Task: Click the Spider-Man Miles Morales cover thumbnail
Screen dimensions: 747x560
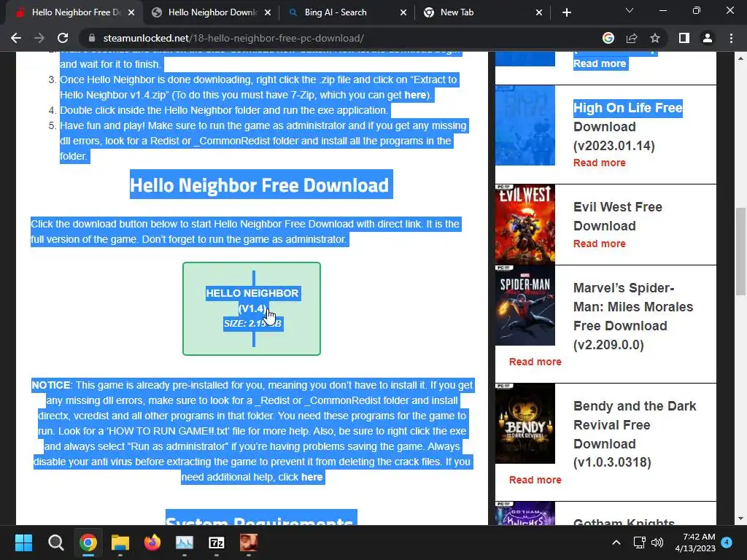Action: pyautogui.click(x=525, y=306)
